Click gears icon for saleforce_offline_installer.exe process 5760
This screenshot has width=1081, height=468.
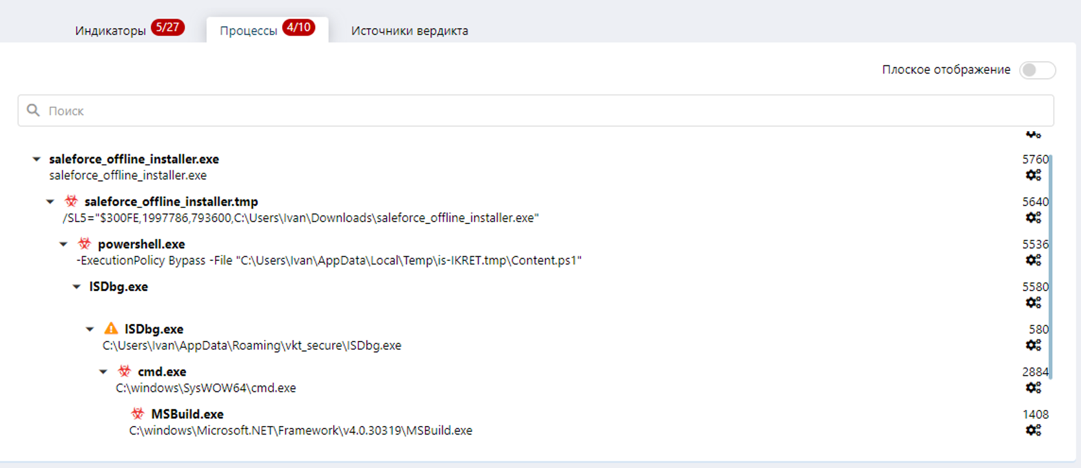1033,175
